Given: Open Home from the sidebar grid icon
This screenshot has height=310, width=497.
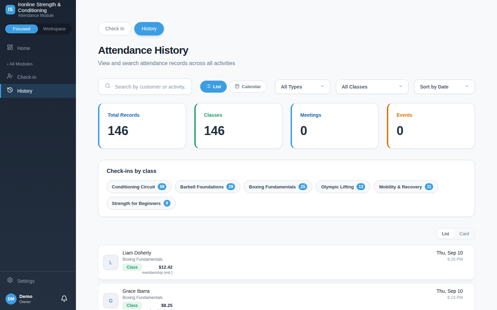Looking at the screenshot, I should tap(10, 47).
